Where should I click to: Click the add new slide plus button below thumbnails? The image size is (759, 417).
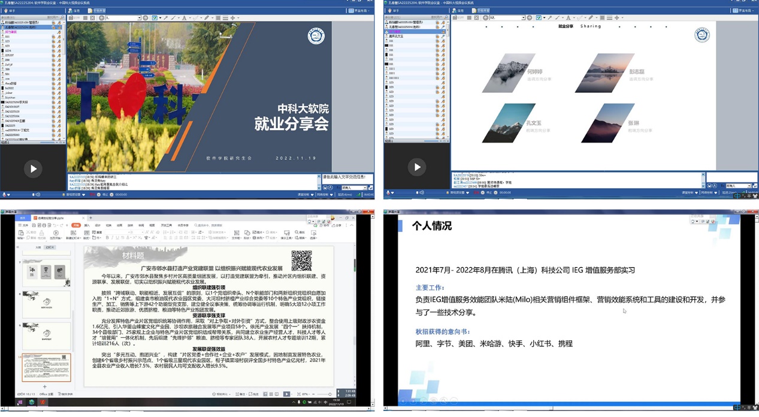(44, 387)
